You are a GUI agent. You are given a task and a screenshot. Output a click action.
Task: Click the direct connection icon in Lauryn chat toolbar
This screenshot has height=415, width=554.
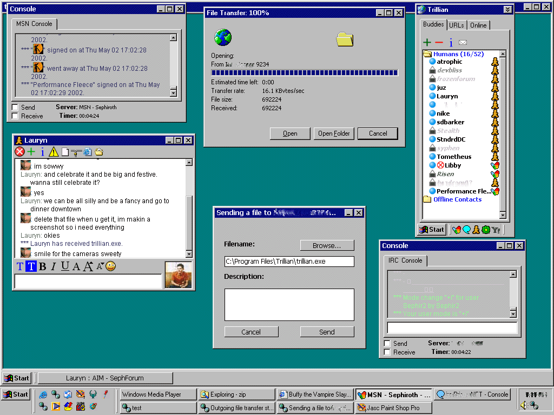[x=76, y=152]
